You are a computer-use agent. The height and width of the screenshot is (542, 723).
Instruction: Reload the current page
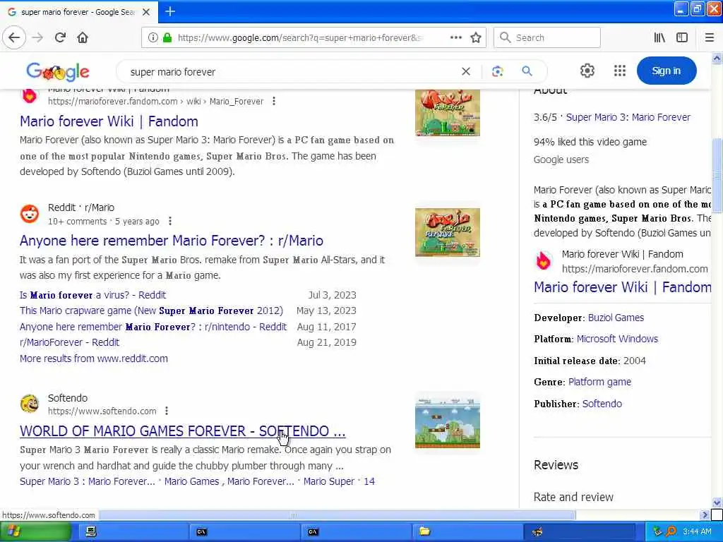click(x=60, y=37)
